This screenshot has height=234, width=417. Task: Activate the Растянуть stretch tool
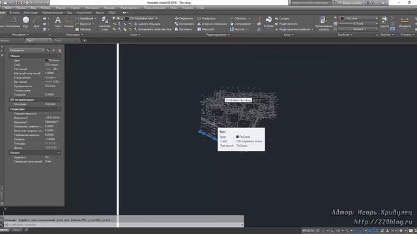[x=184, y=29]
